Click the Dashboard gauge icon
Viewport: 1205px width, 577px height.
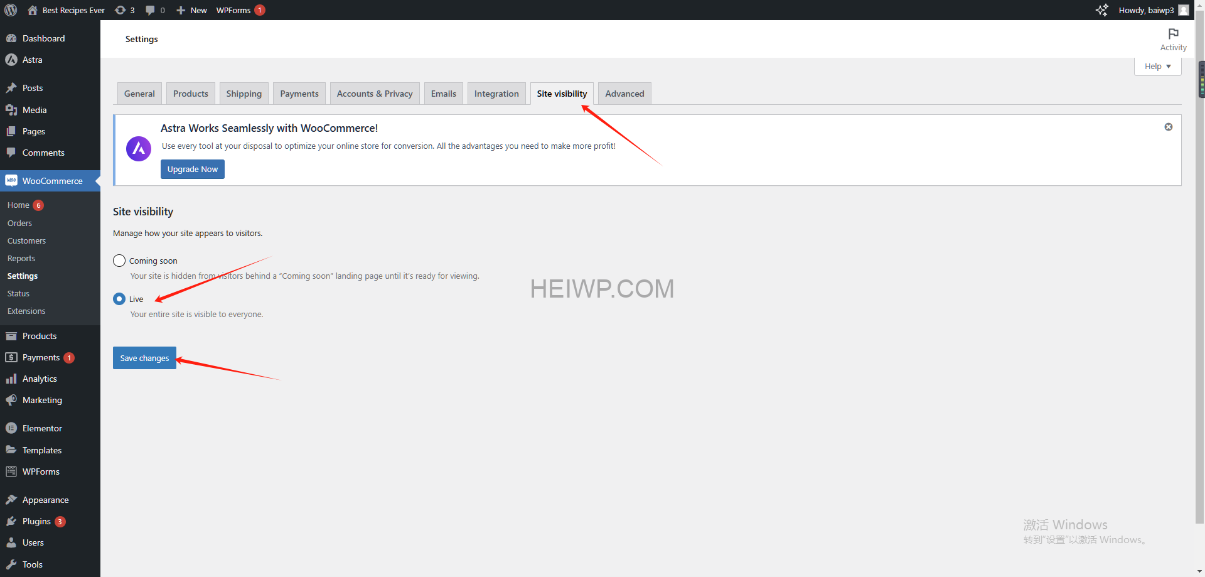click(x=11, y=38)
